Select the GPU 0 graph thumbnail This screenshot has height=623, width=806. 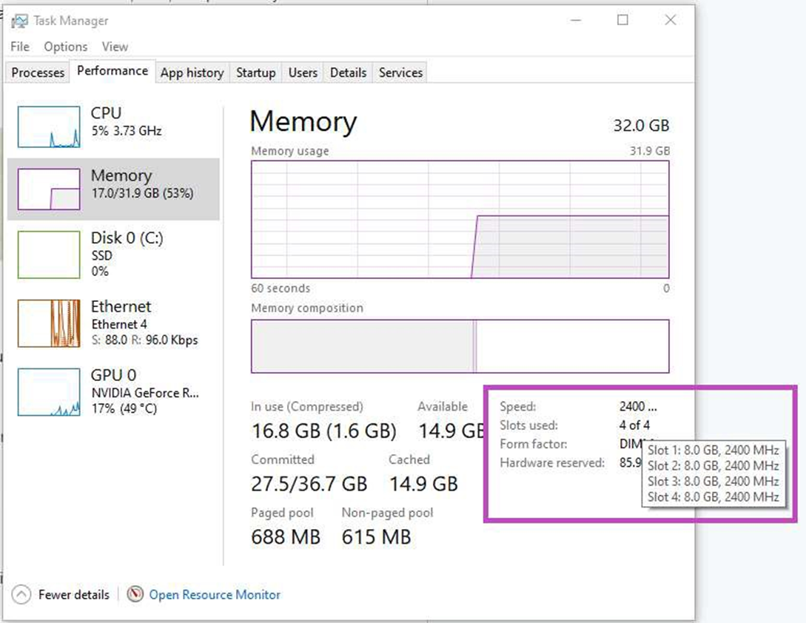coord(49,392)
